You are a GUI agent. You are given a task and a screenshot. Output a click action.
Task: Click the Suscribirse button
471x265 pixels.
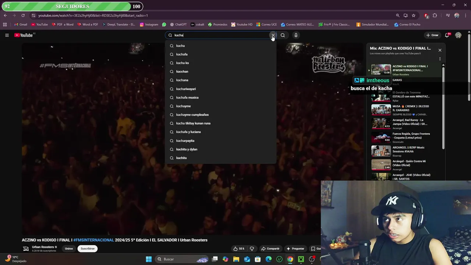tap(88, 248)
